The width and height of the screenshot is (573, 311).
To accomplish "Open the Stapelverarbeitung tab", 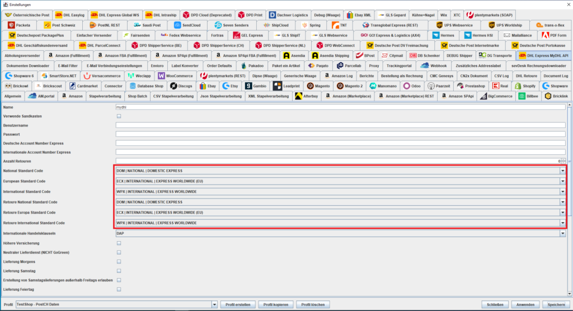I will (x=105, y=96).
